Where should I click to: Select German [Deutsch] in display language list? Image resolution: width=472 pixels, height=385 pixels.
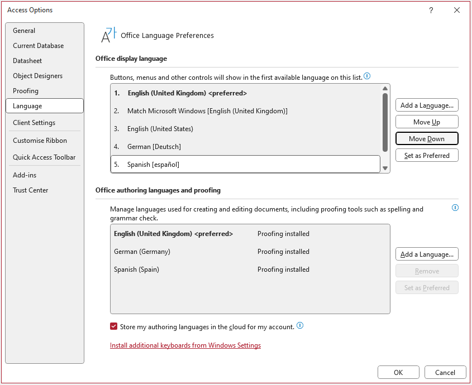click(154, 147)
